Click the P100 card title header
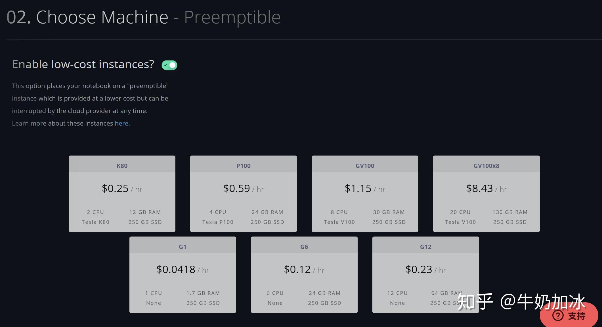This screenshot has width=602, height=327. tap(244, 166)
